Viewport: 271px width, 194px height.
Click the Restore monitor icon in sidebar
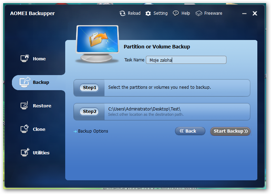[25, 106]
